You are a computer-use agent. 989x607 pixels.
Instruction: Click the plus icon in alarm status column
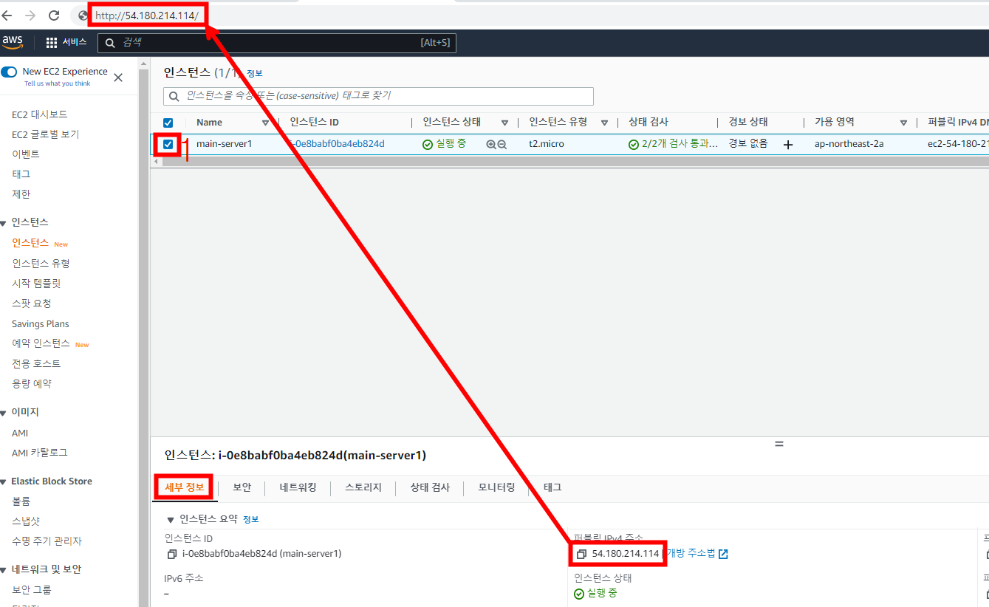(788, 145)
